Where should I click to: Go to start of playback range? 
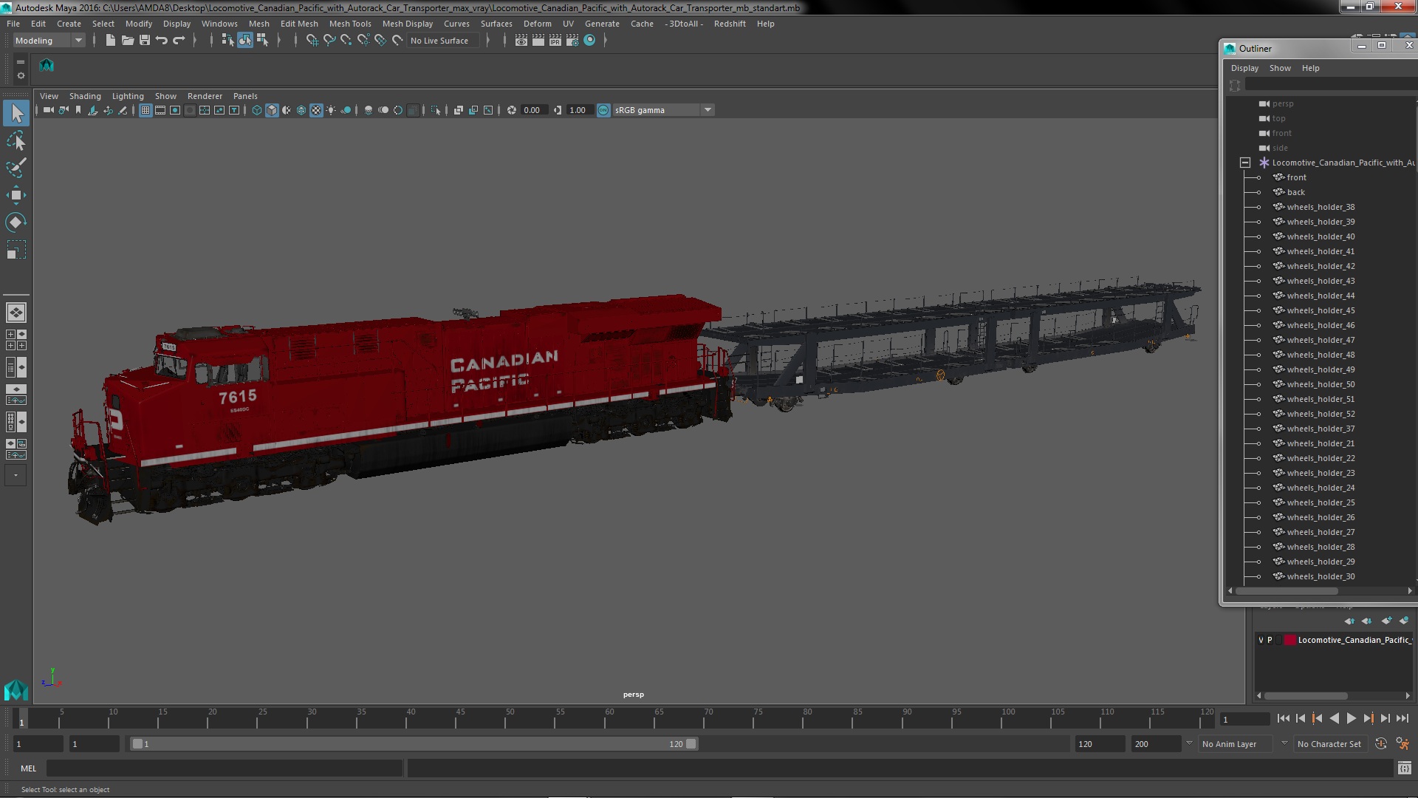1283,718
